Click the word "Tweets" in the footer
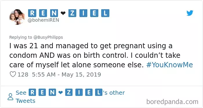Viewport: 203px width, 108px height. 26,101
